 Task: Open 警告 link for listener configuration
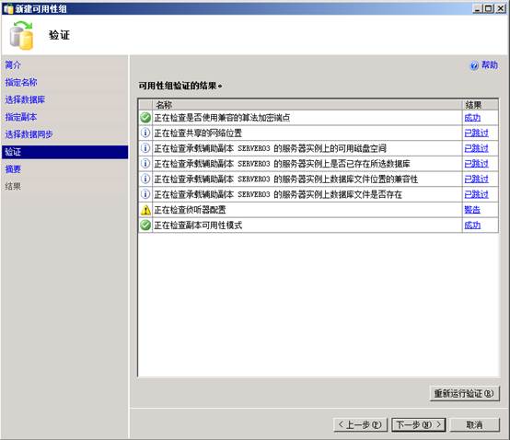coord(472,210)
